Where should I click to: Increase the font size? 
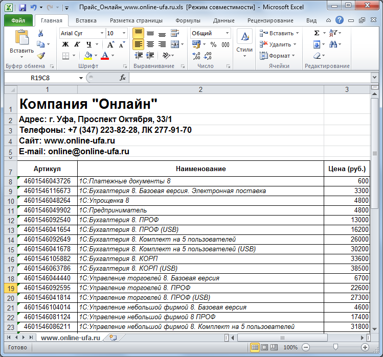pos(110,44)
